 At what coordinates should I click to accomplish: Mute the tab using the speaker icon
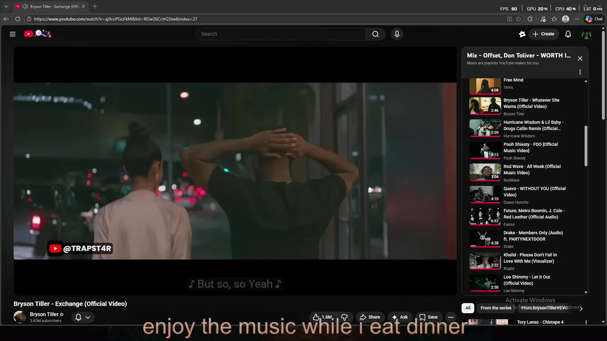[25, 7]
